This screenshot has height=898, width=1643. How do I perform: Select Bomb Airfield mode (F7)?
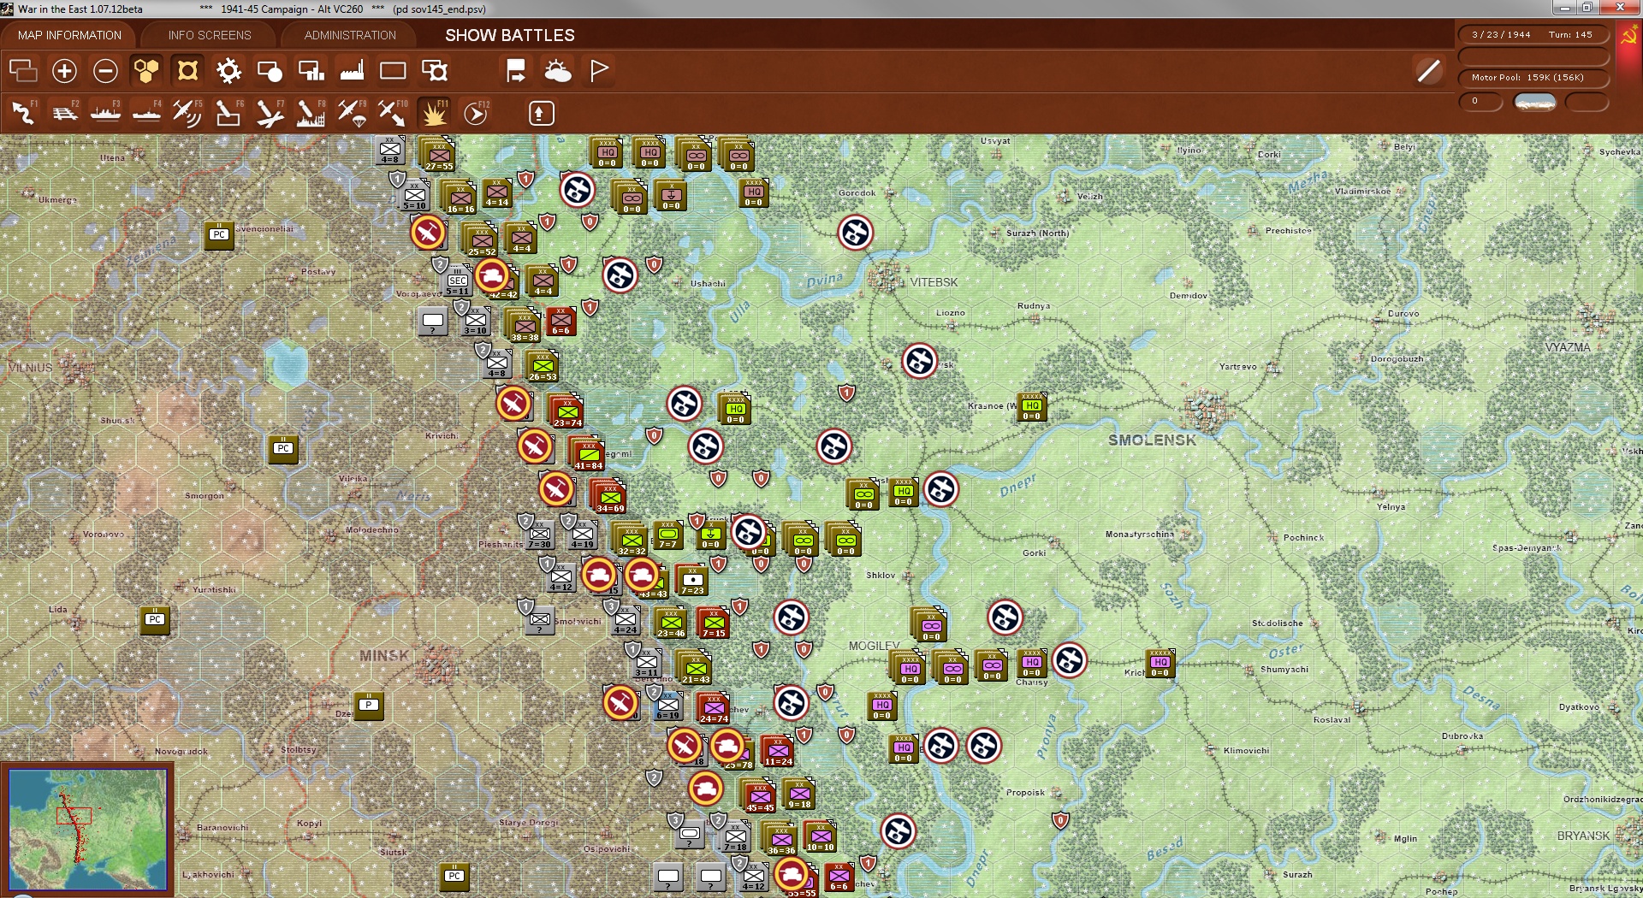click(270, 113)
